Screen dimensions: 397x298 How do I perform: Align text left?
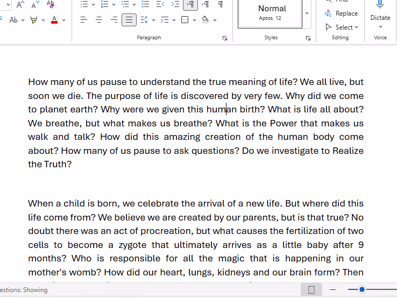(83, 20)
